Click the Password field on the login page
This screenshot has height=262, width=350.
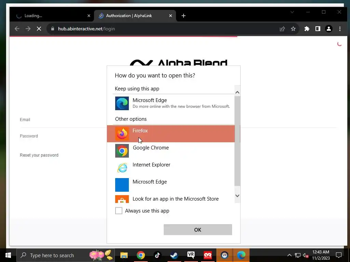[x=178, y=136]
